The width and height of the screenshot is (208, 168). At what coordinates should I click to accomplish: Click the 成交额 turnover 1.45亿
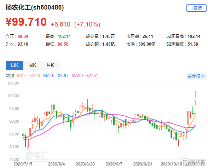108,44
